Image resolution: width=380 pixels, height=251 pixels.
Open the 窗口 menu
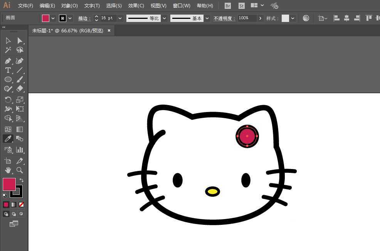(181, 5)
